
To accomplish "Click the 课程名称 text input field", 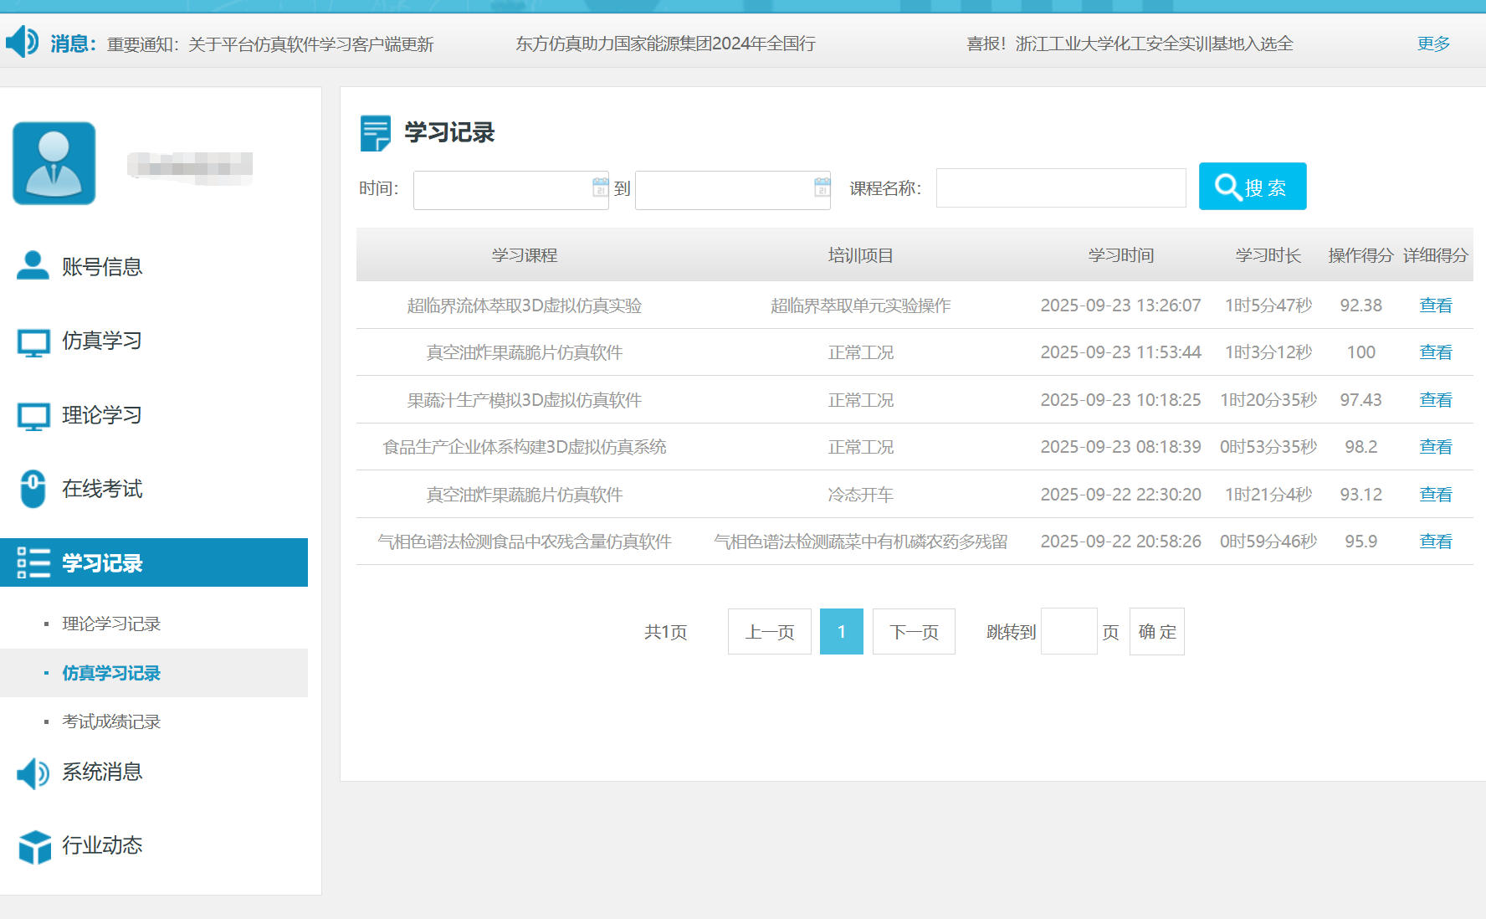I will (x=1060, y=188).
